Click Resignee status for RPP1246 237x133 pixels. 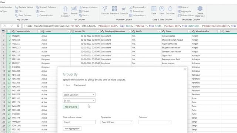coord(46,59)
